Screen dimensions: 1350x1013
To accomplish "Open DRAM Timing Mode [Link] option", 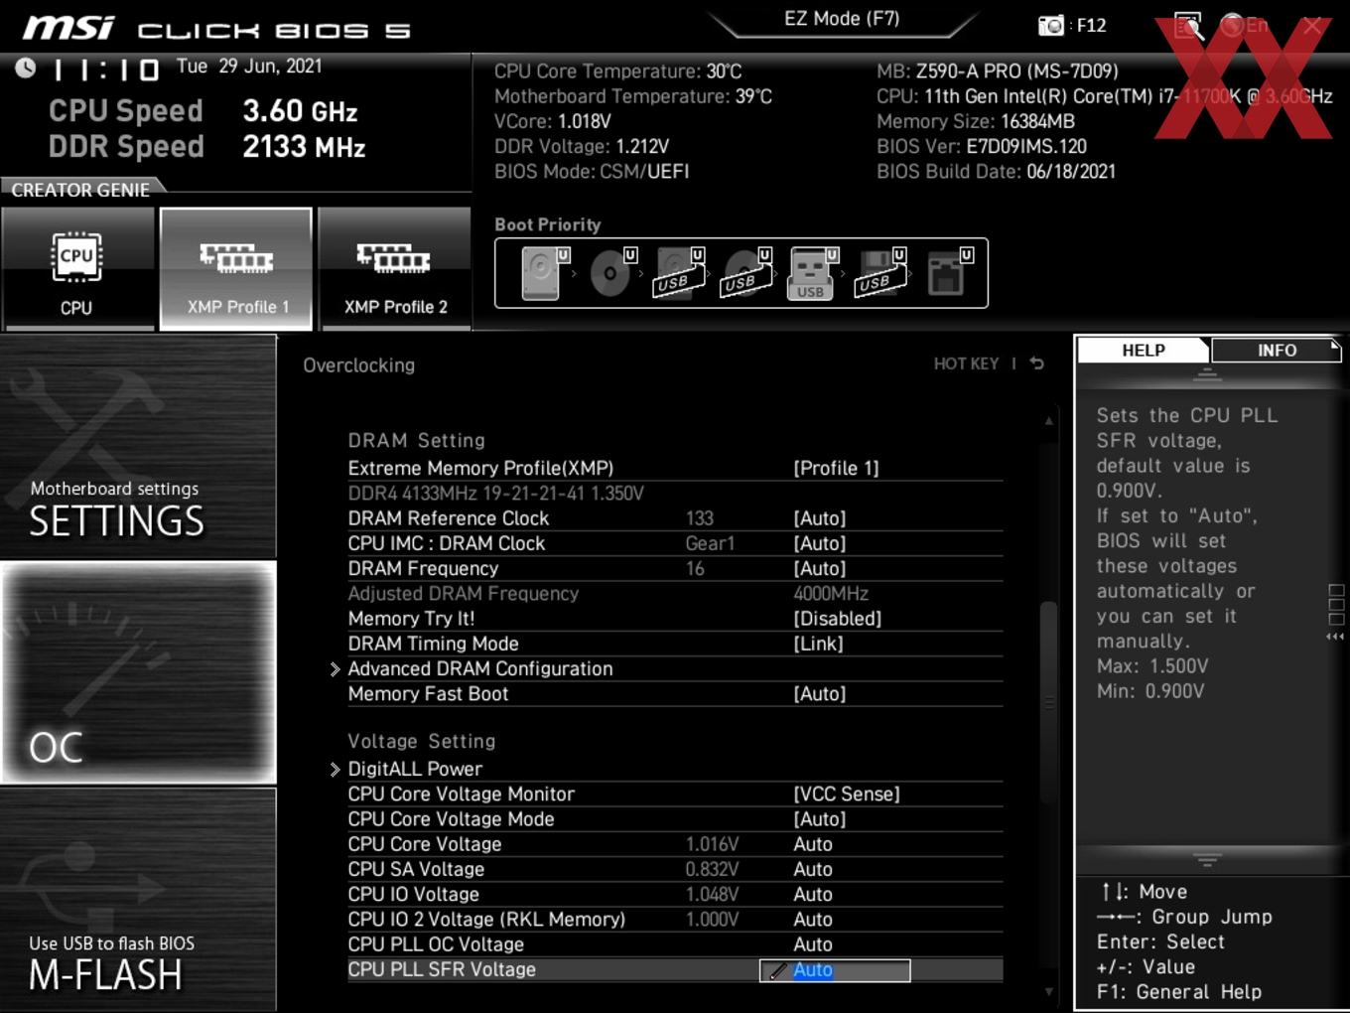I will [x=818, y=644].
